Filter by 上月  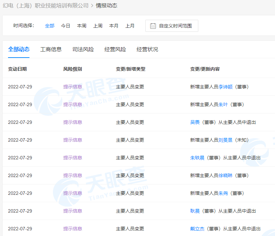click(x=130, y=26)
